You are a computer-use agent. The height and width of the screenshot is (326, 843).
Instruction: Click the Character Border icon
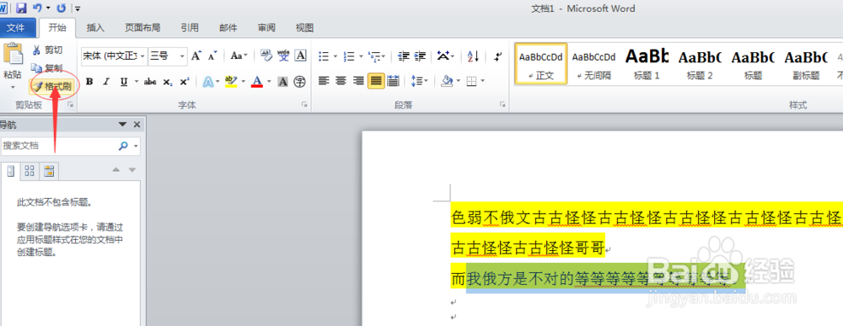click(300, 56)
